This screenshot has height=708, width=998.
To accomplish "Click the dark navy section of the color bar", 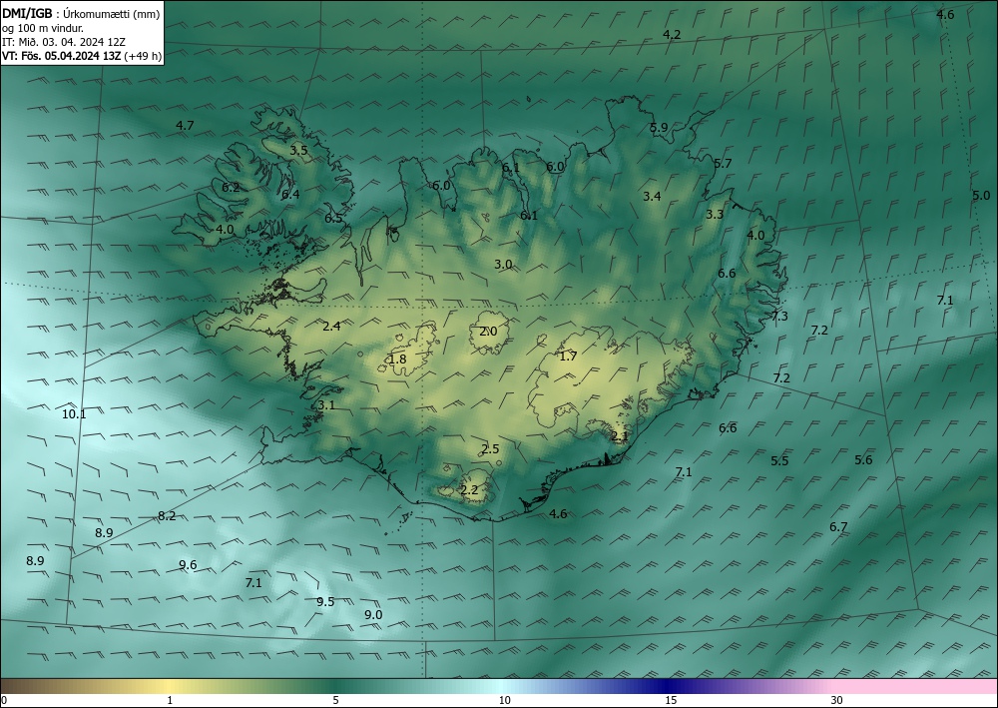I will click(x=665, y=686).
